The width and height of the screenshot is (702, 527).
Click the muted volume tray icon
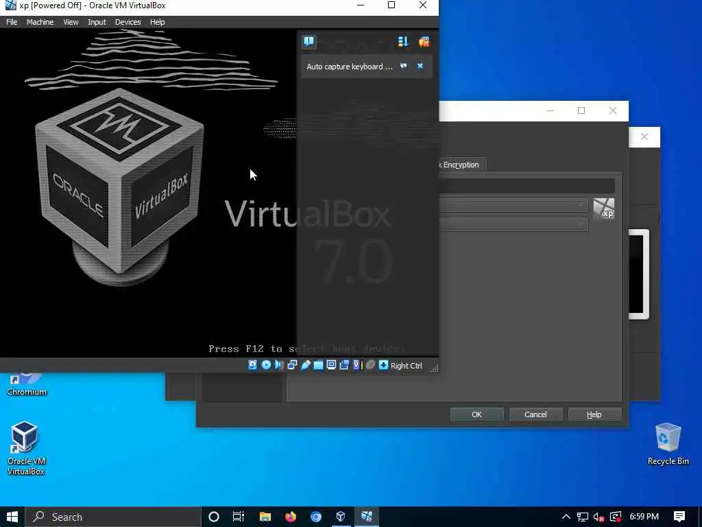pos(598,517)
